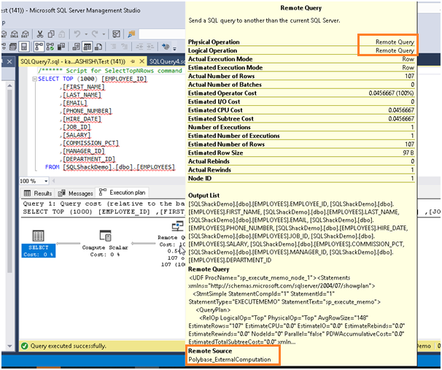The height and width of the screenshot is (370, 442).
Task: Click the Remote Query plan operator icon
Action: (177, 227)
